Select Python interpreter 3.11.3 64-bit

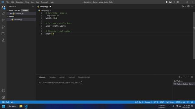tap(180, 102)
